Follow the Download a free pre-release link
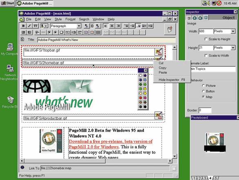The image size is (239, 180). point(110,144)
